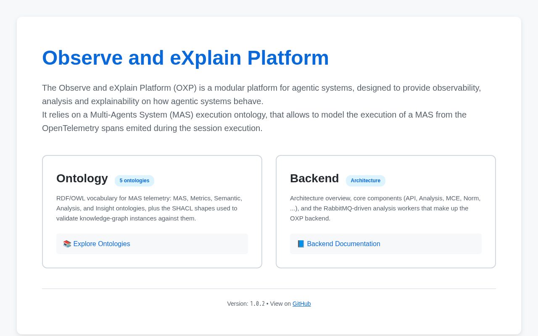The image size is (538, 336).
Task: Click the blue book icon beside Backend Documentation
Action: pos(301,244)
